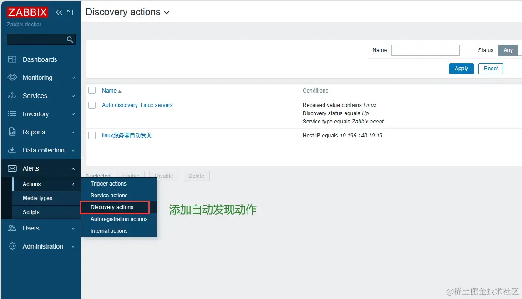Check the Auto discovery Linux servers row

92,105
